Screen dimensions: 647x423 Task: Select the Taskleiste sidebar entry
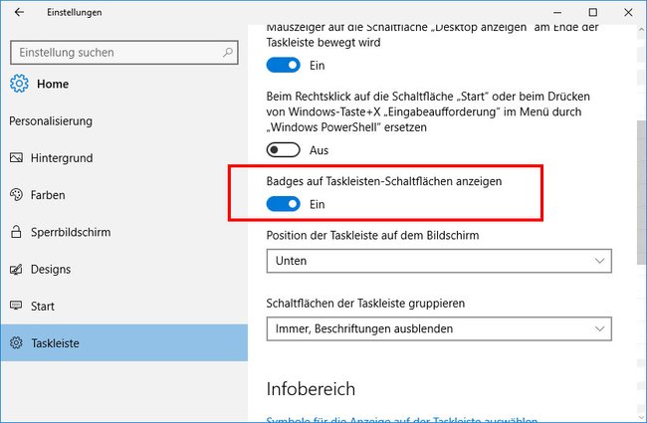[x=123, y=343]
